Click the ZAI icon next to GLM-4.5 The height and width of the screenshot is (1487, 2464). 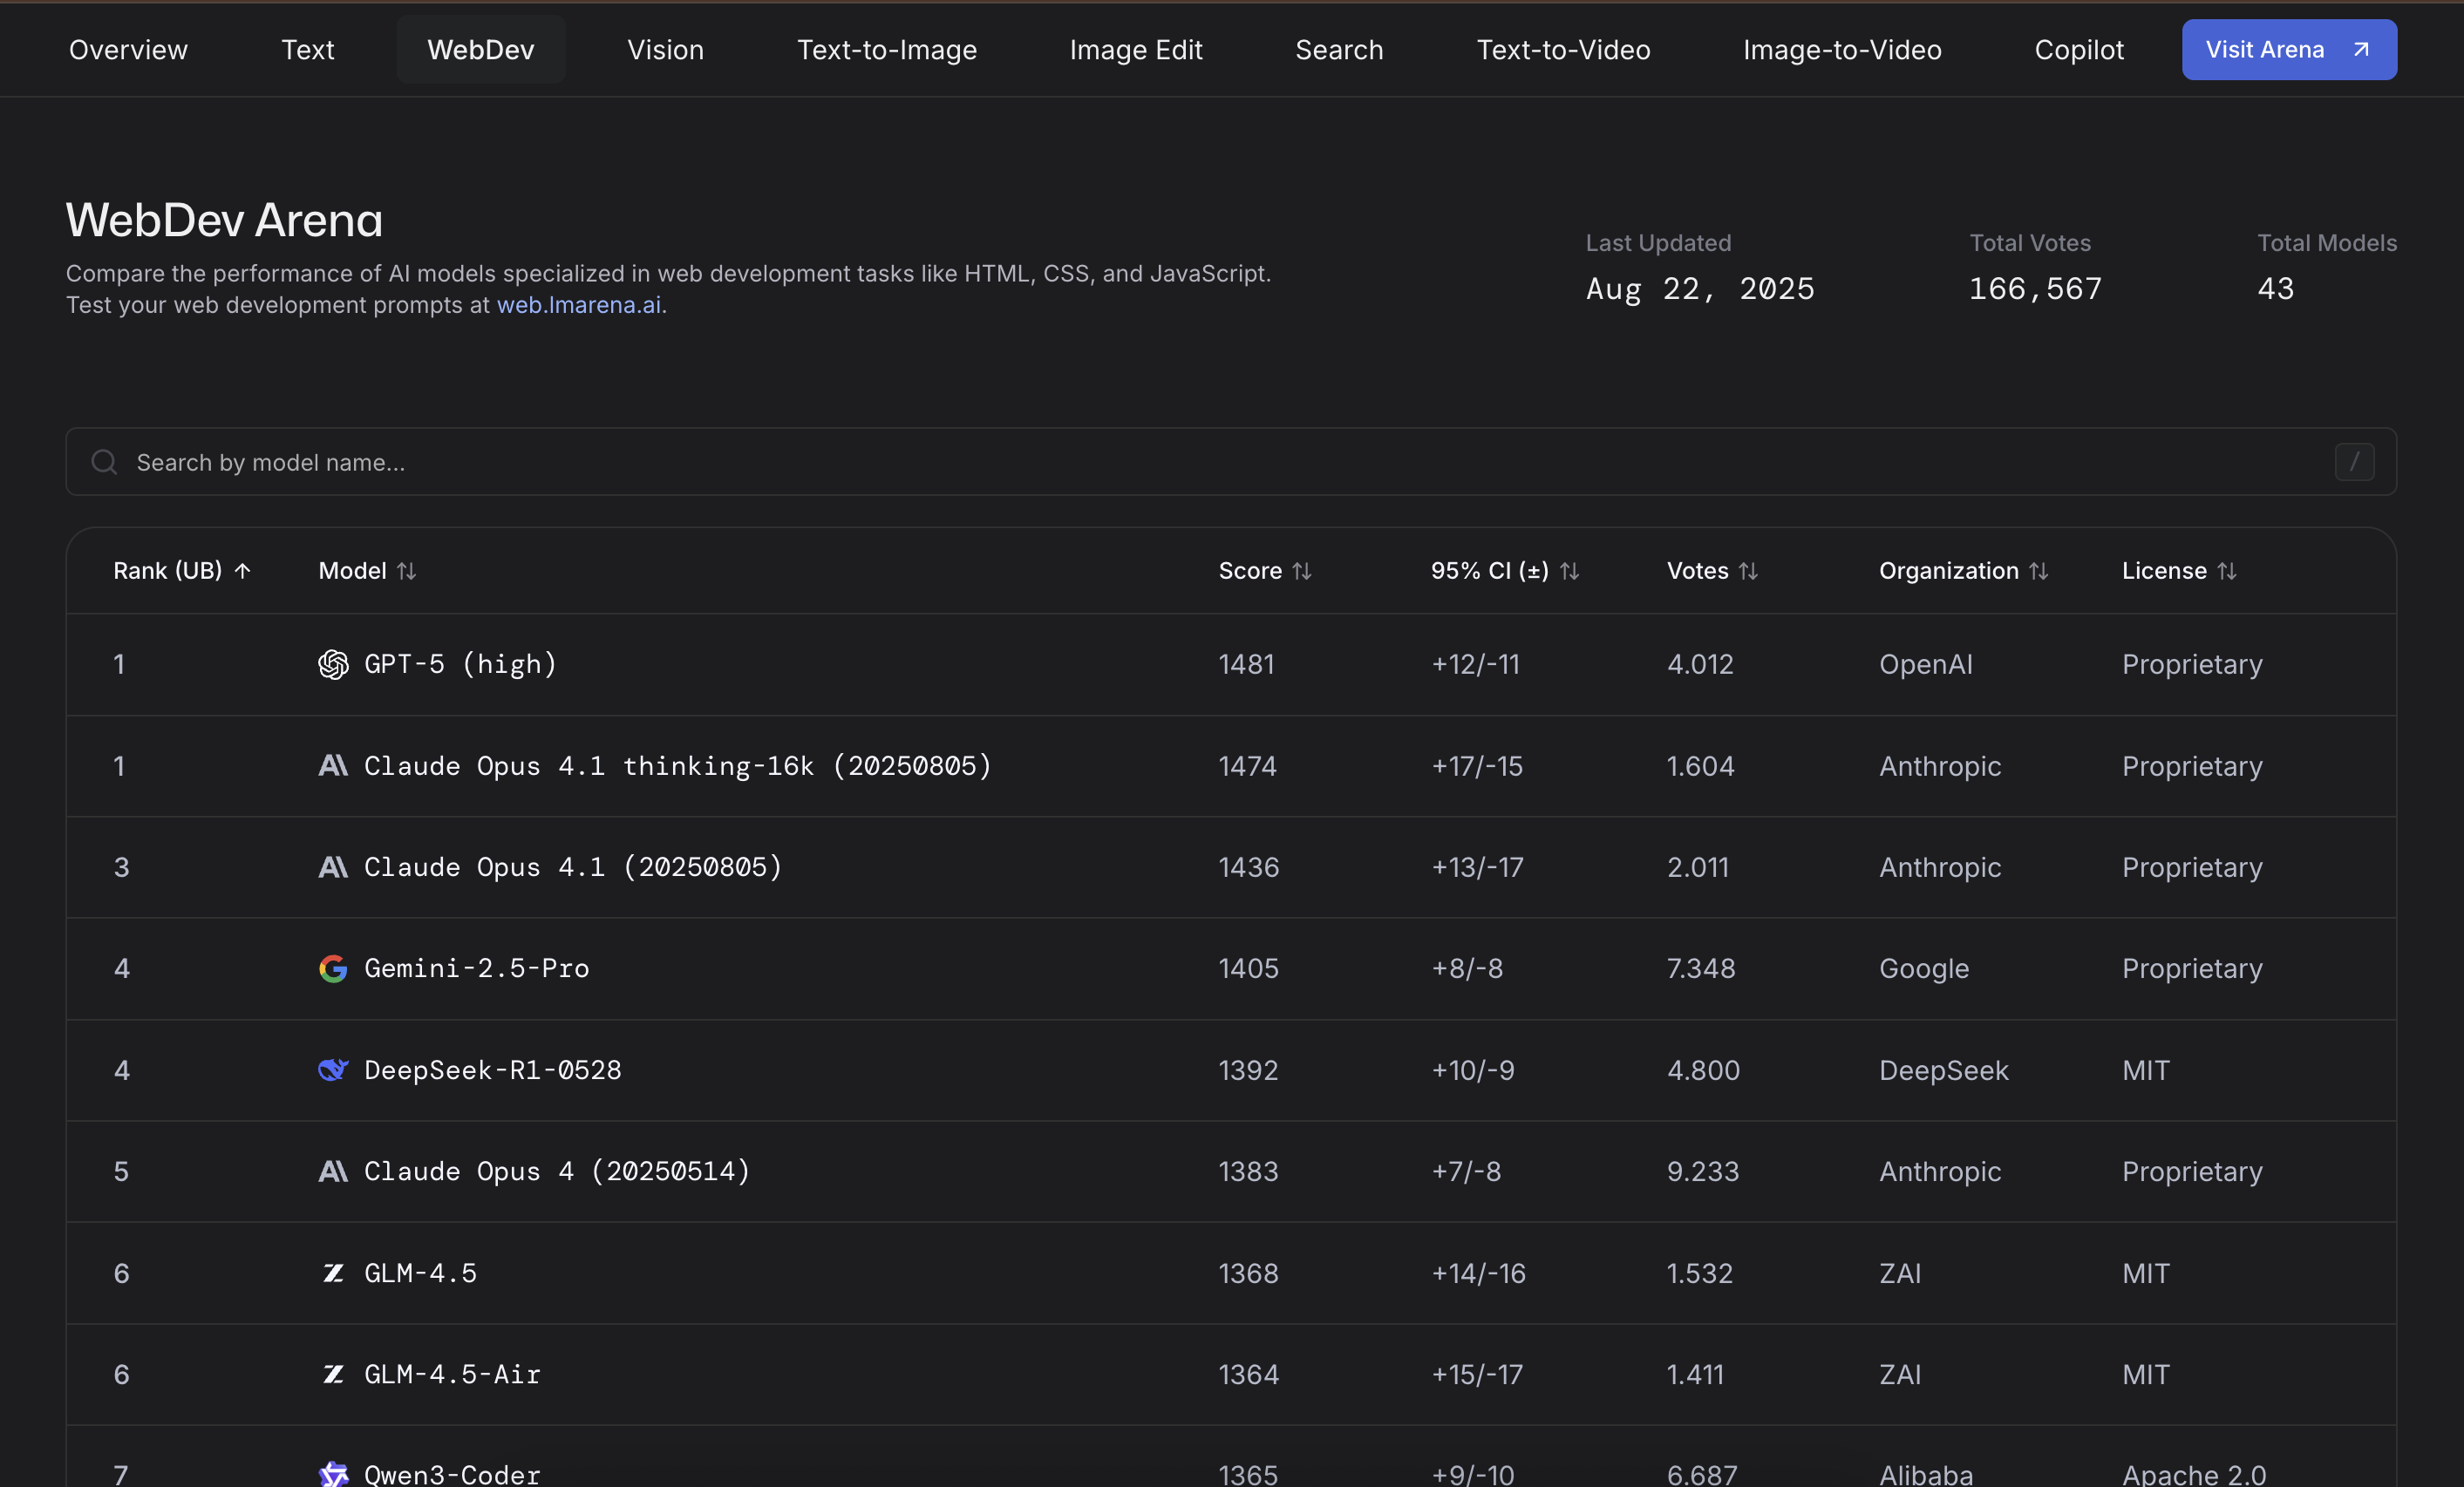334,1273
